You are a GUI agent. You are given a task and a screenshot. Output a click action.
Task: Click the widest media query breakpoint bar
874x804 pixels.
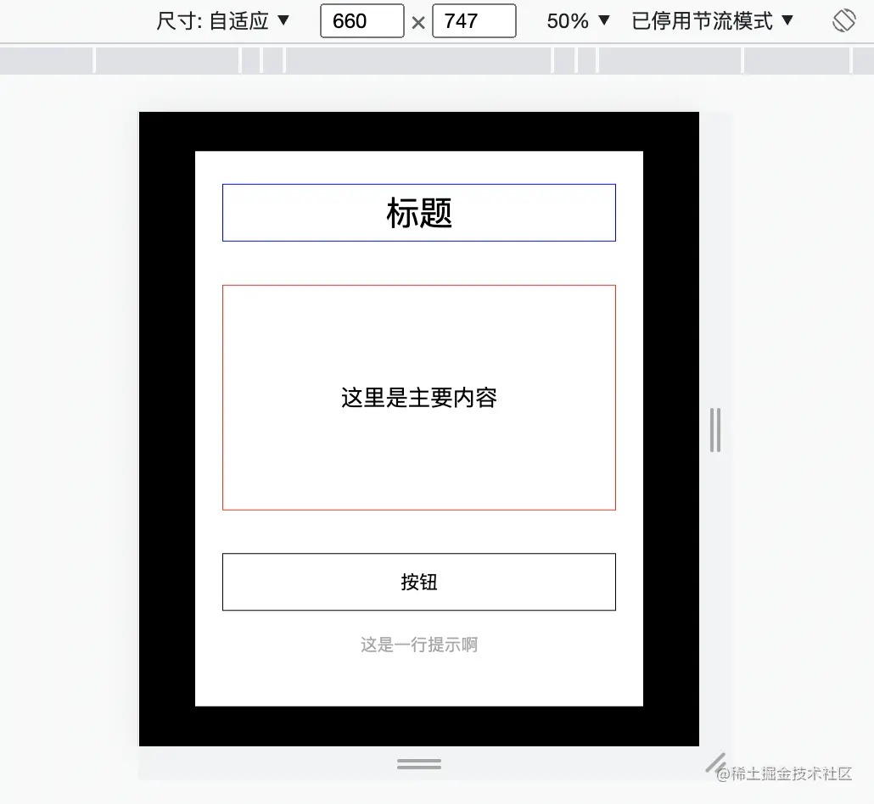[418, 60]
